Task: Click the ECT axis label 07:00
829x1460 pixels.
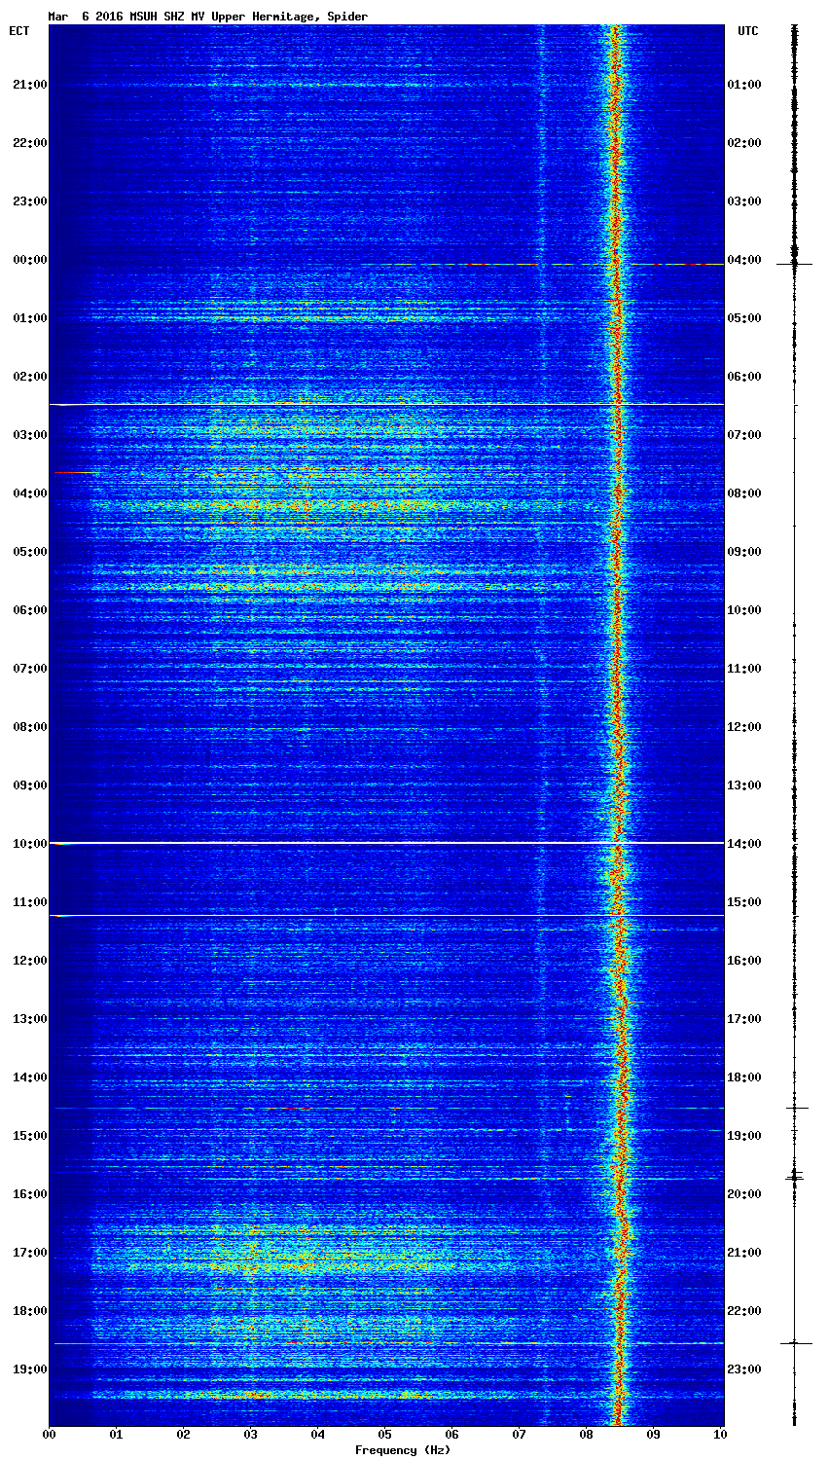Action: (29, 669)
